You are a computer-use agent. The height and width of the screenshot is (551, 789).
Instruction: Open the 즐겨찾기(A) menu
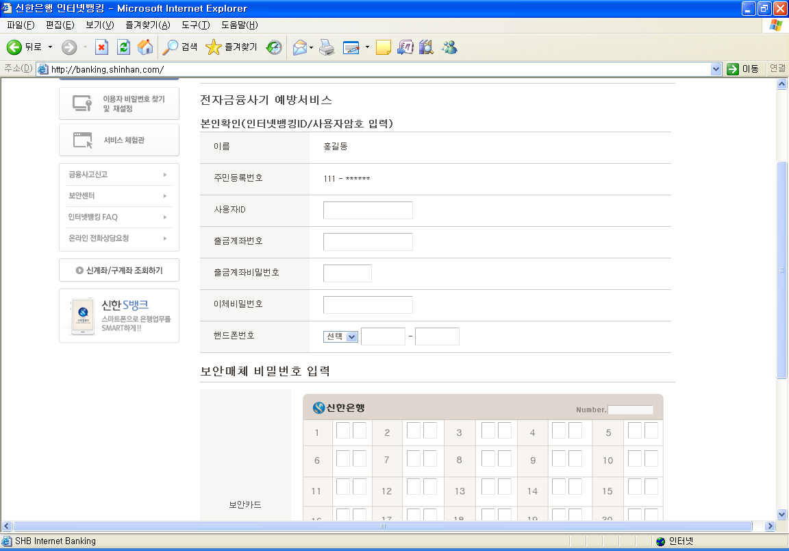pos(148,25)
